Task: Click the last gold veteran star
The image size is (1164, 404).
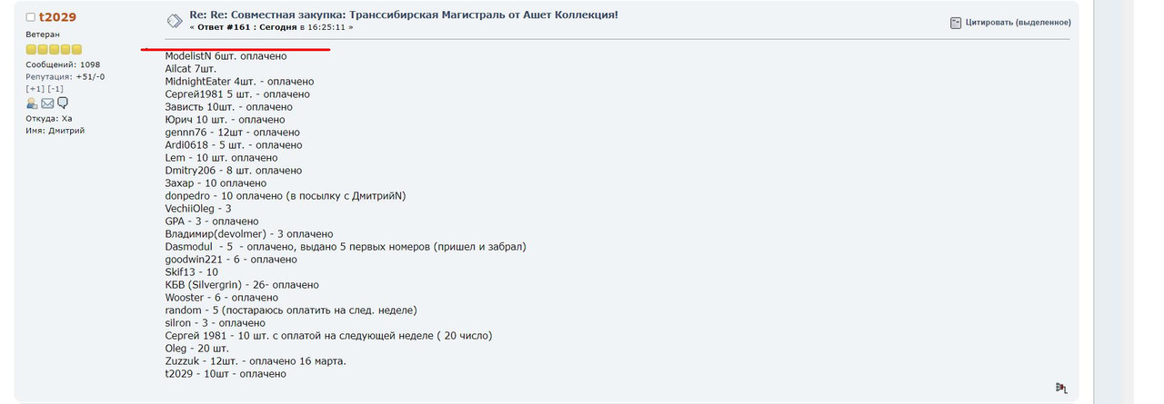Action: click(x=76, y=49)
